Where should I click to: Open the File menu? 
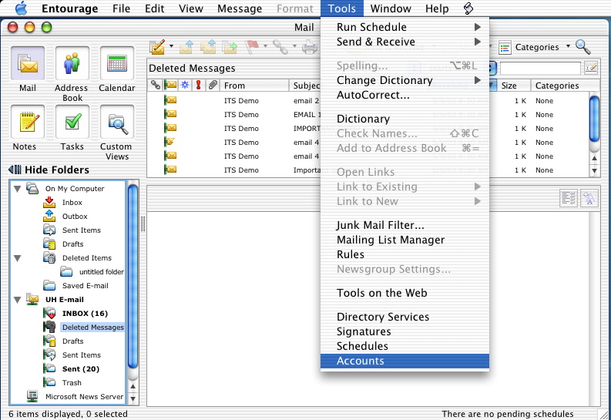pyautogui.click(x=121, y=8)
